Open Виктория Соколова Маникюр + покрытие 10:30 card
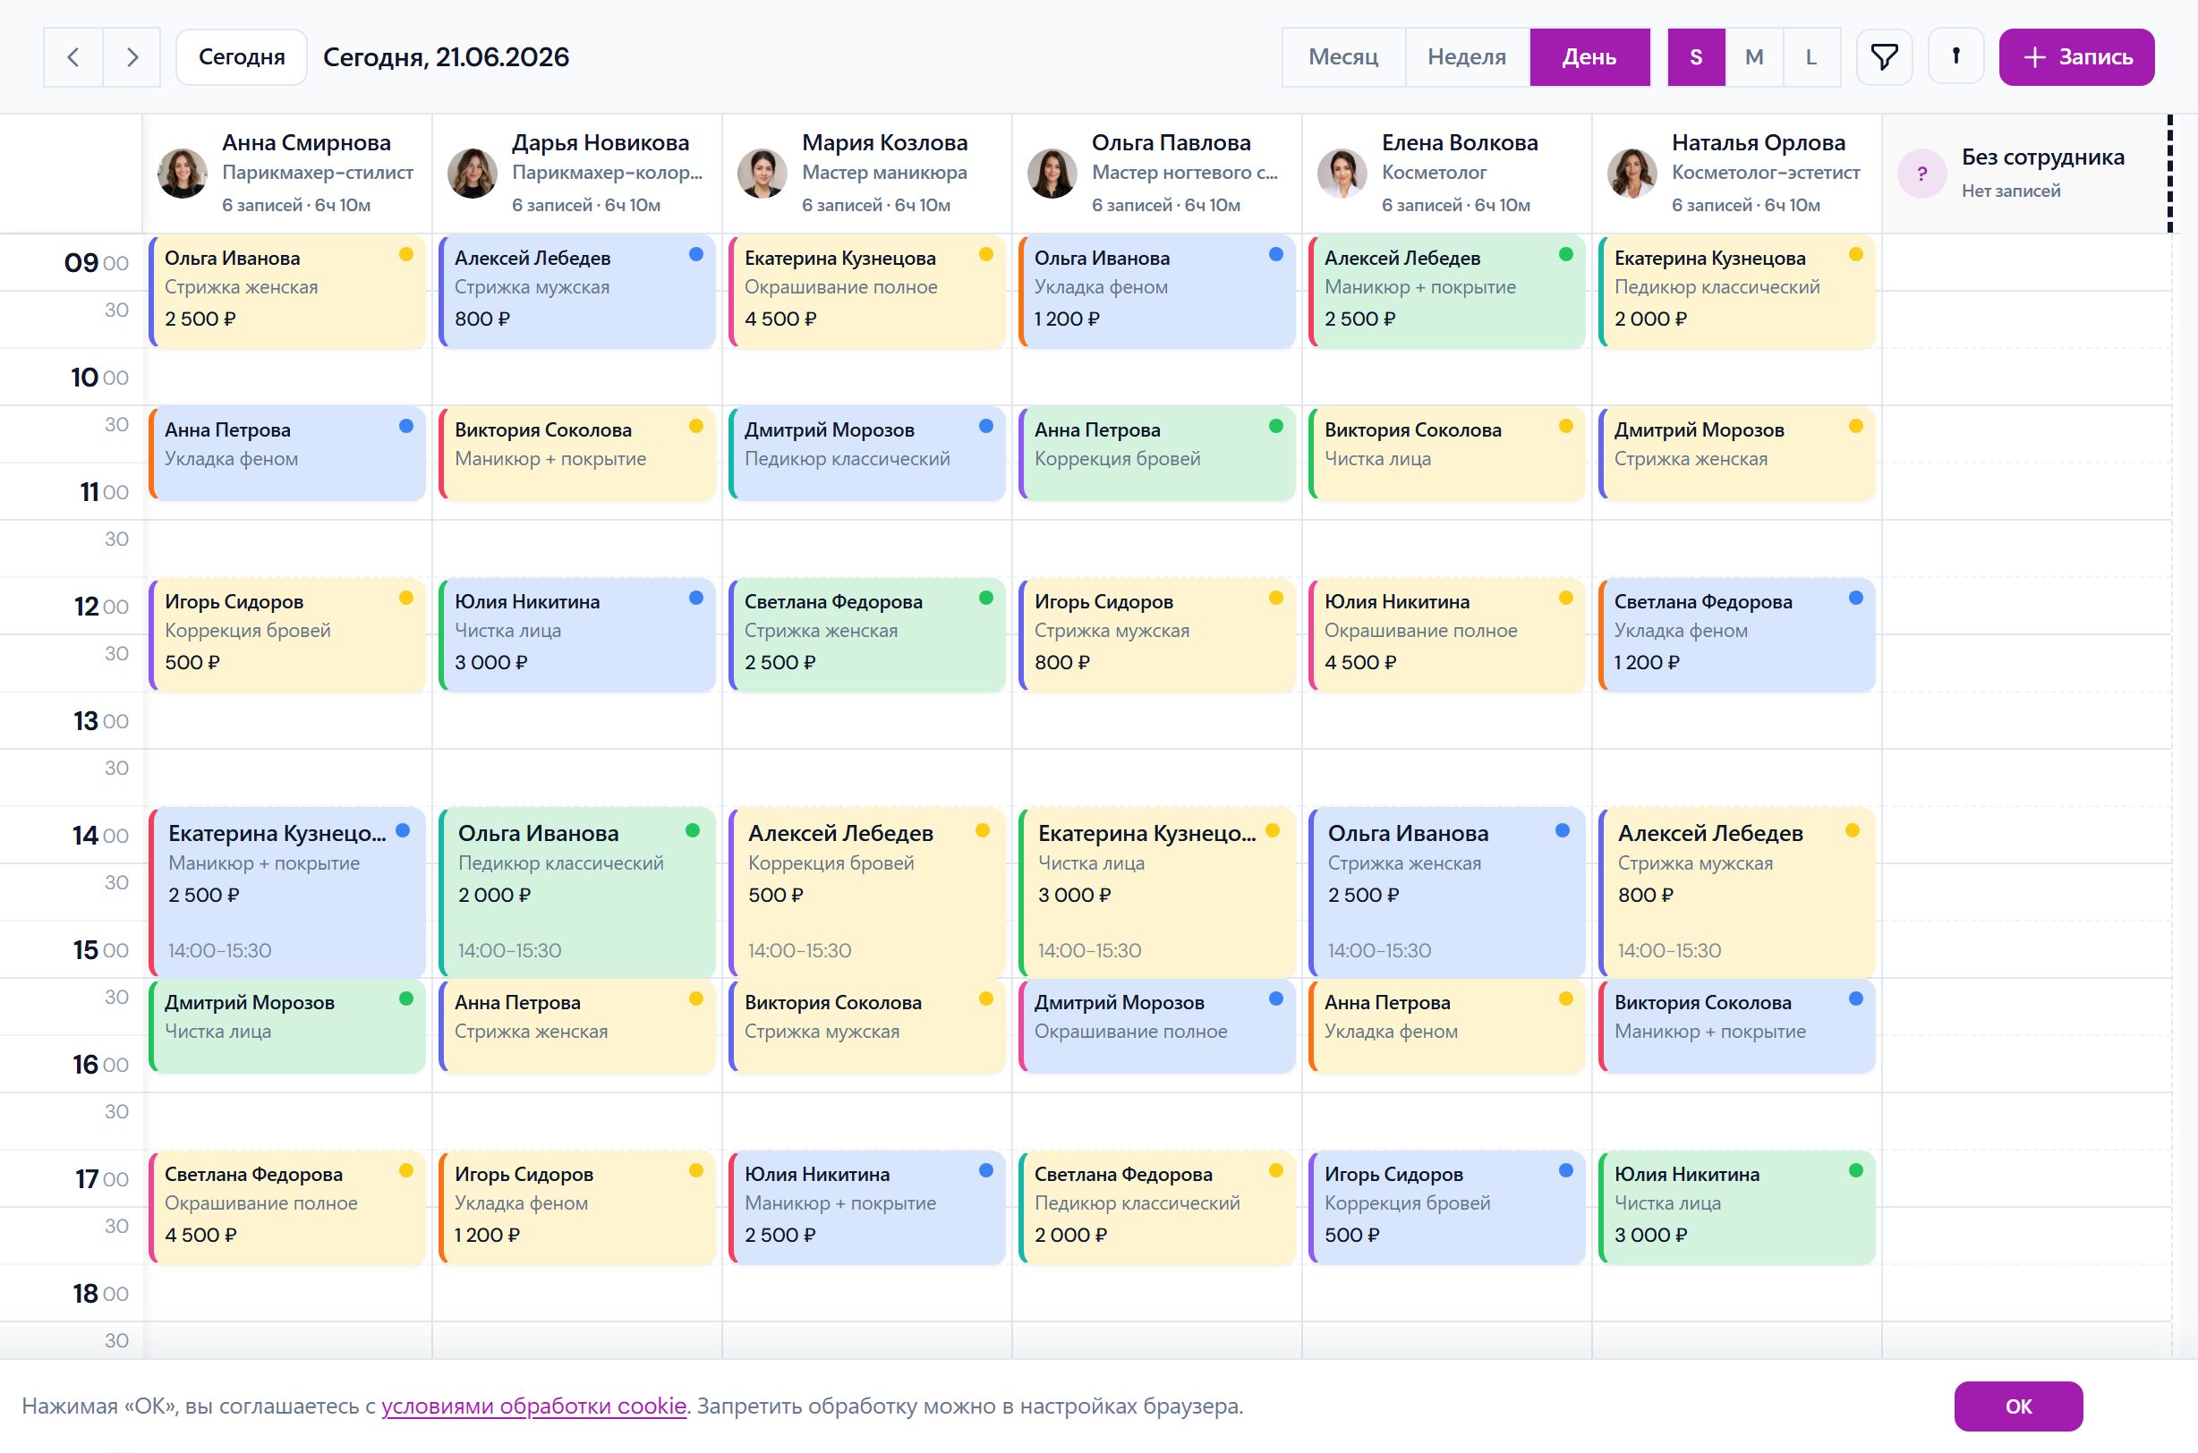2198x1453 pixels. point(577,455)
